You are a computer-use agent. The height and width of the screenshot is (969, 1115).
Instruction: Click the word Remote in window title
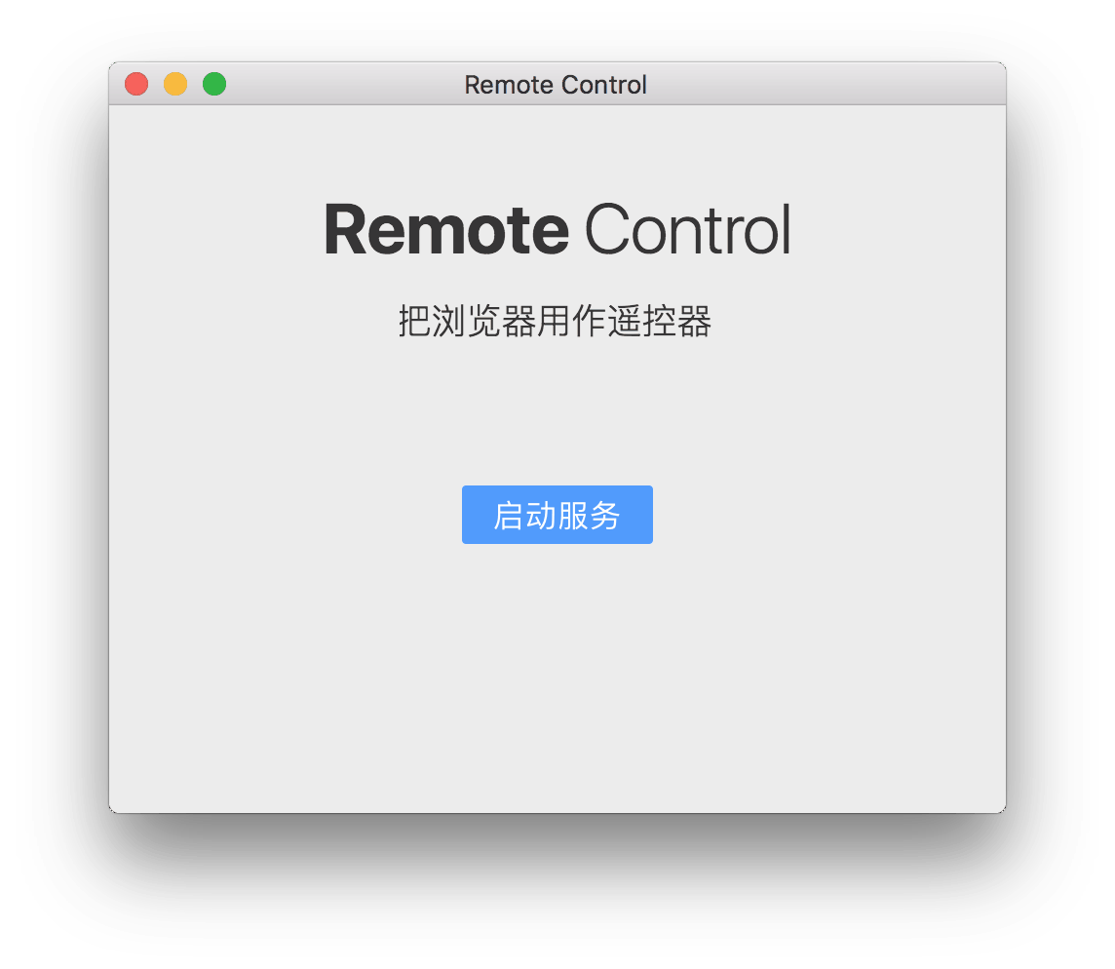pyautogui.click(x=509, y=85)
